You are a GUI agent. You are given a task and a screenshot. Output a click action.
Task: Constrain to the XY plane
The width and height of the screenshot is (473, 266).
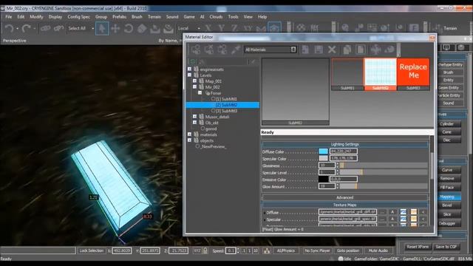248,28
